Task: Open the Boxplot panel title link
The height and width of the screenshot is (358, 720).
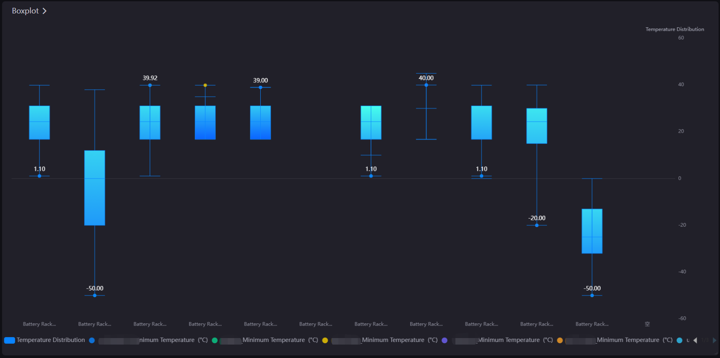Action: tap(25, 11)
